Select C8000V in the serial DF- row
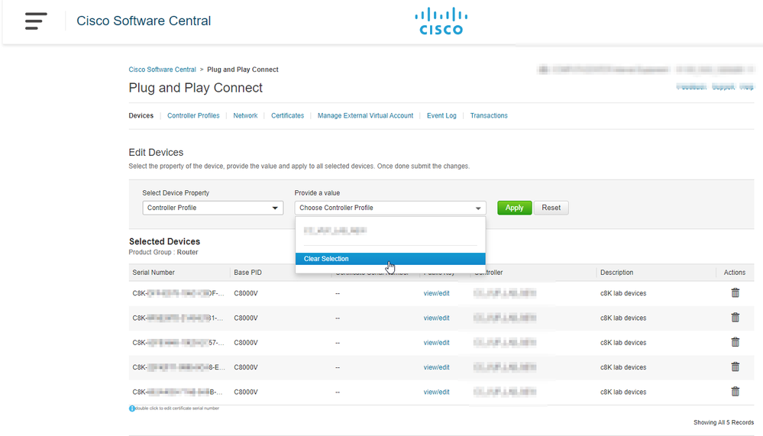 coord(246,293)
